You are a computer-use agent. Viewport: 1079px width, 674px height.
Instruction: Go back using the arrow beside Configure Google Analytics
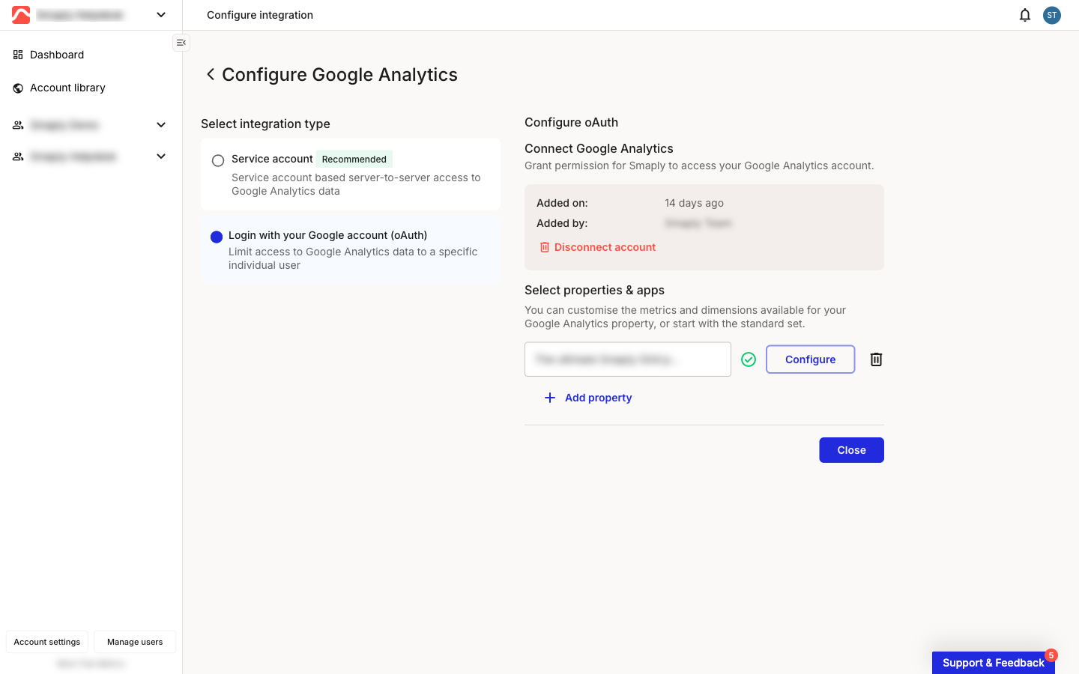click(x=211, y=74)
